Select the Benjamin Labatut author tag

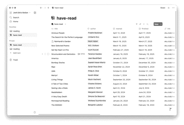click(x=95, y=105)
